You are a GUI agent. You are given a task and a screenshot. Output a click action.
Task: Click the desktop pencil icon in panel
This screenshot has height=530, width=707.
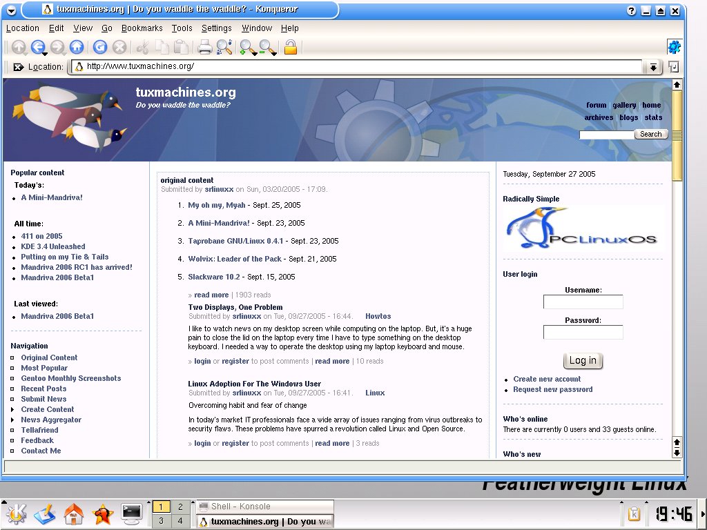click(44, 513)
